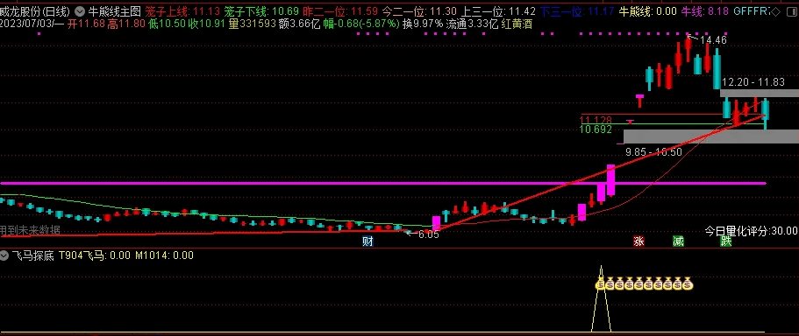Viewport: 799px width, 336px height.
Task: Click the red 涨 marker below the chart
Action: tap(638, 241)
